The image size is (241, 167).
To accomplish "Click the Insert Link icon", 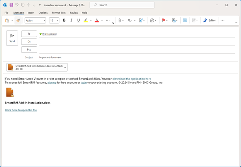I will 130,20.
